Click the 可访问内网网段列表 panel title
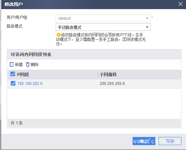 pyautogui.click(x=31, y=55)
